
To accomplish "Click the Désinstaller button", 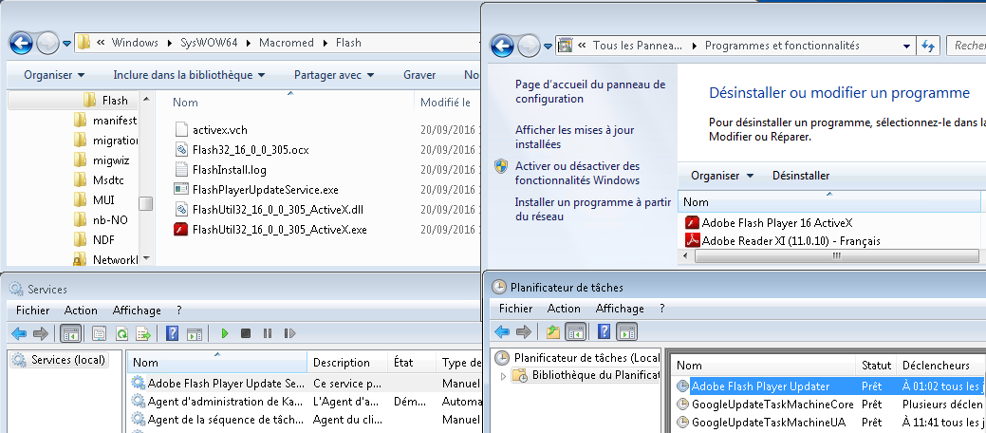I will (x=801, y=176).
